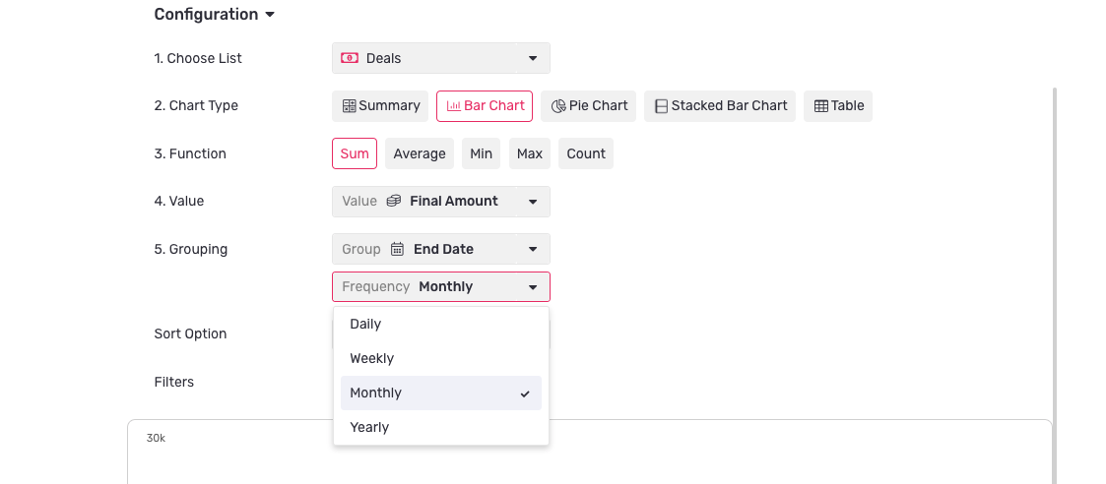Open the Group End Date dropdown arrow
The width and height of the screenshot is (1106, 484).
pyautogui.click(x=533, y=250)
